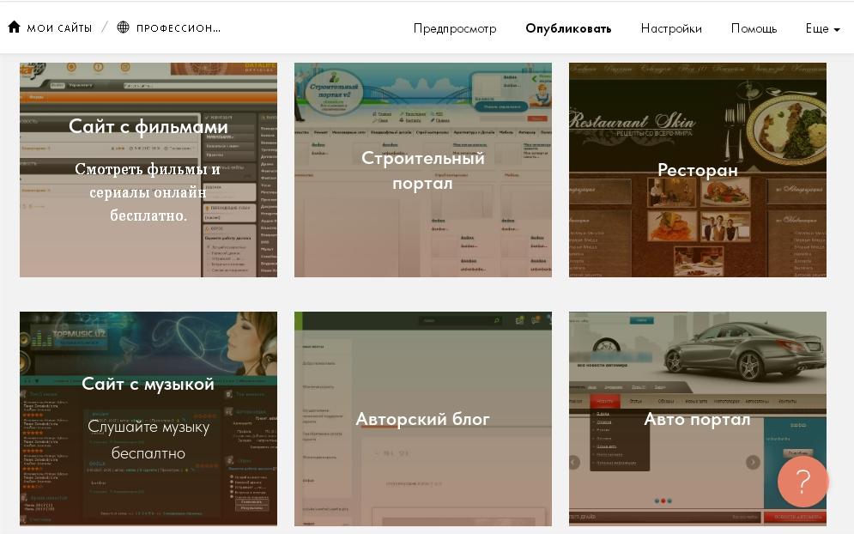854x534 pixels.
Task: Click the globe icon before the site name
Action: tap(124, 27)
